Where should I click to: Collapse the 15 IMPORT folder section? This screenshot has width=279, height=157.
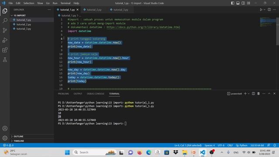coord(32,16)
